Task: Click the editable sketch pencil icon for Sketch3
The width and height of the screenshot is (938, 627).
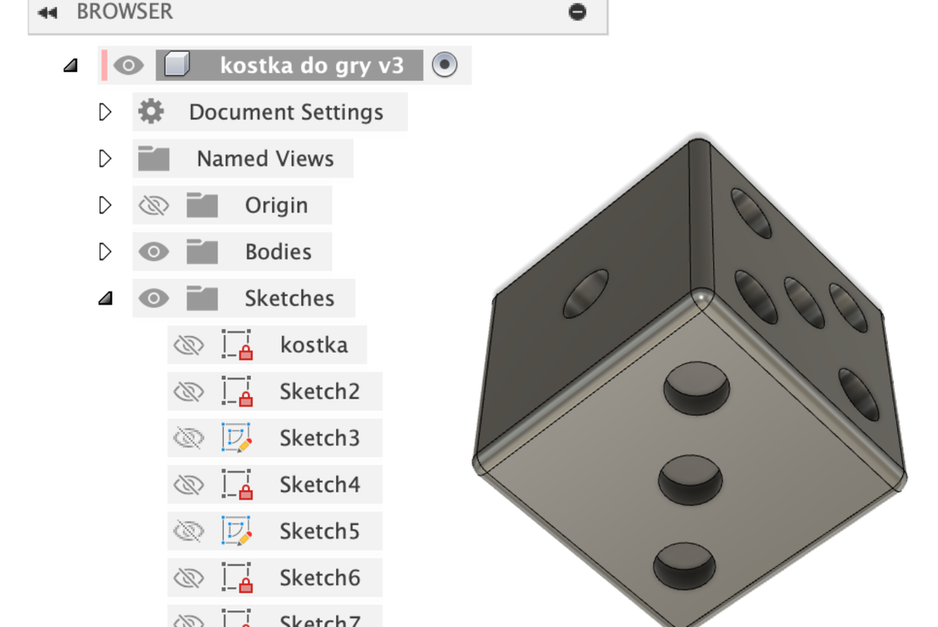Action: pos(237,438)
